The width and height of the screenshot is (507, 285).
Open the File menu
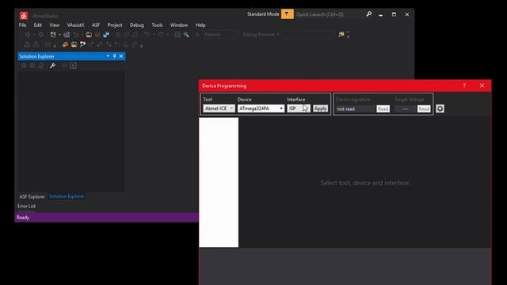(23, 25)
